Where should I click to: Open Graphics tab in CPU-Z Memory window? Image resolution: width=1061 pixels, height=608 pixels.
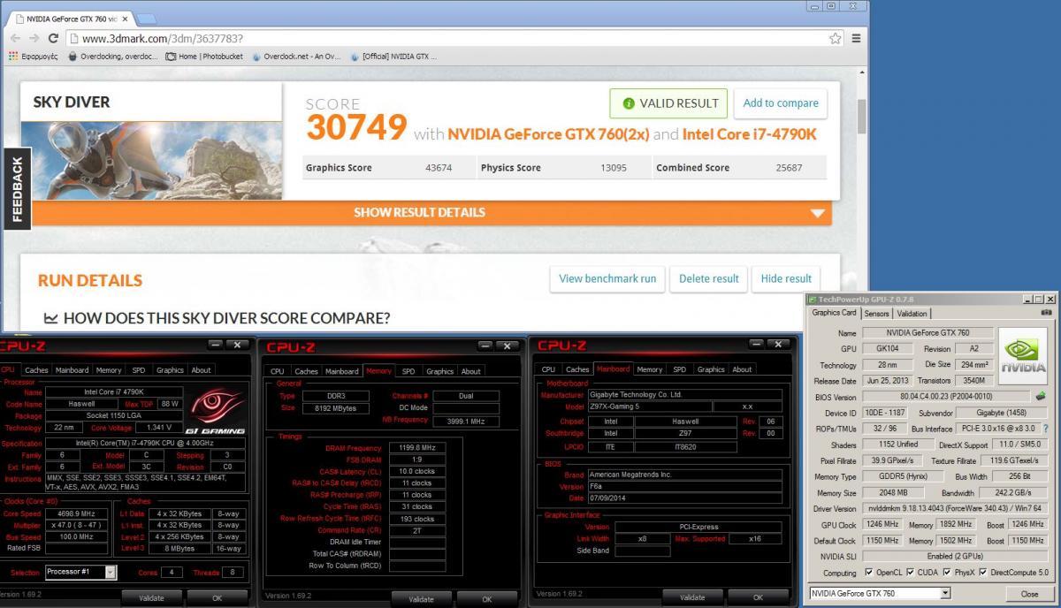[439, 371]
